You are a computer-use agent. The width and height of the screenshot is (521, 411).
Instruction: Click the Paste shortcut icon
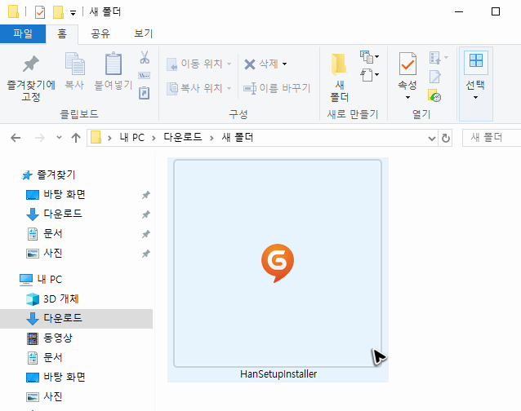click(145, 93)
